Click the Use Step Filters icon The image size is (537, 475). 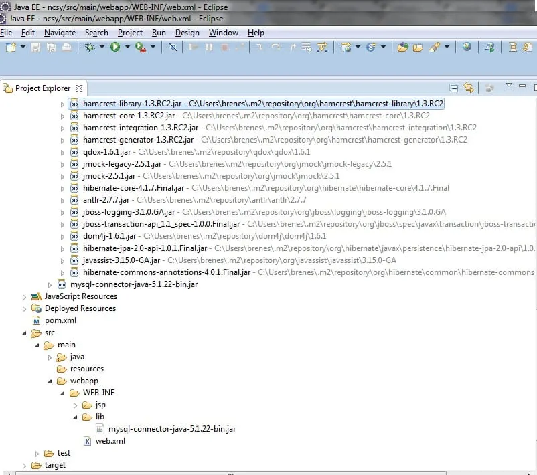click(322, 47)
